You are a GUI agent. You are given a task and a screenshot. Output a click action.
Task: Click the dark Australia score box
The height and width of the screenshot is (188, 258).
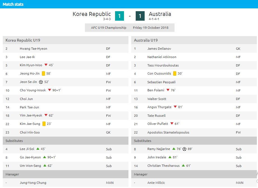pos(140,16)
